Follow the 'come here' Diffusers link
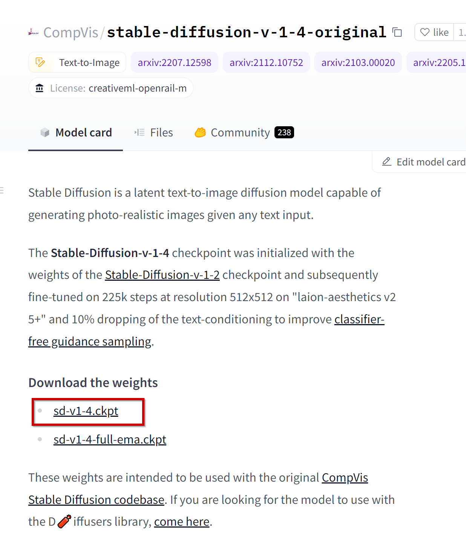466x534 pixels. click(182, 522)
